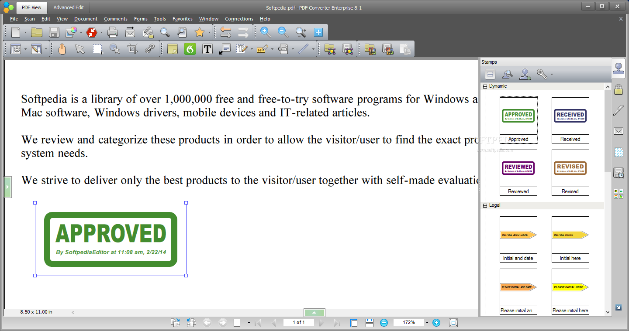Select the Text Box T tool
The image size is (629, 331).
click(207, 49)
